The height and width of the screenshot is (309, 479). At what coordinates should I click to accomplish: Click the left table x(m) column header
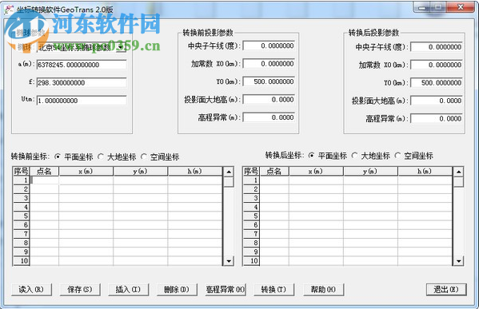point(86,172)
